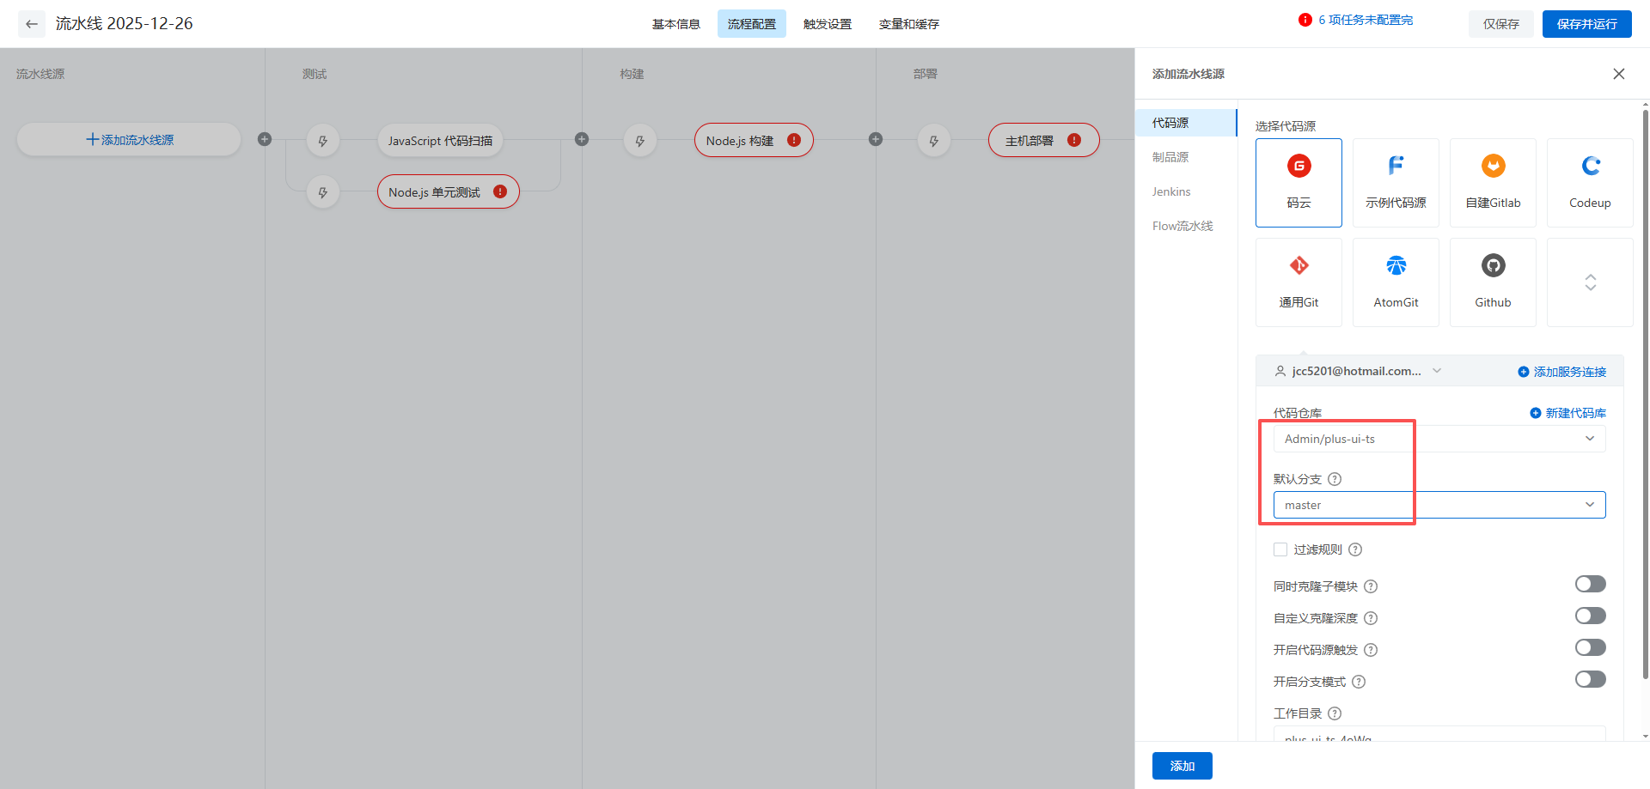Screen dimensions: 1650x789
Task: Show help for 开启分支模式
Action: (x=1359, y=682)
